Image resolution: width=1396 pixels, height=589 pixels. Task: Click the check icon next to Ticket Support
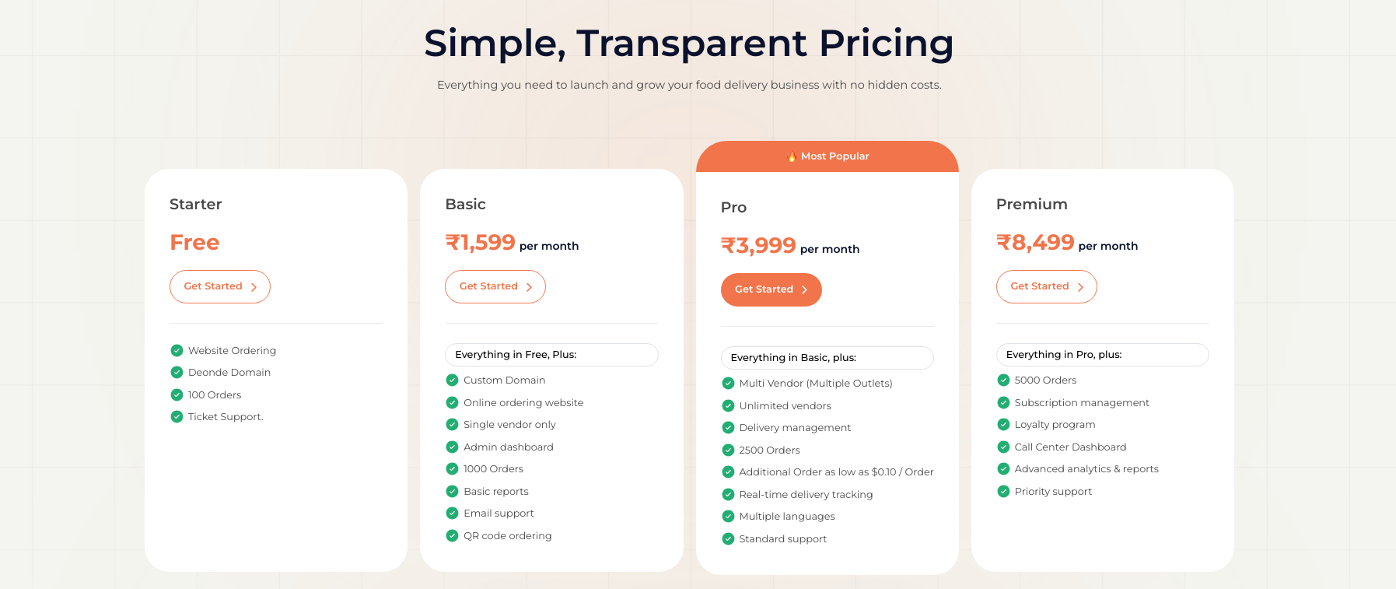177,416
